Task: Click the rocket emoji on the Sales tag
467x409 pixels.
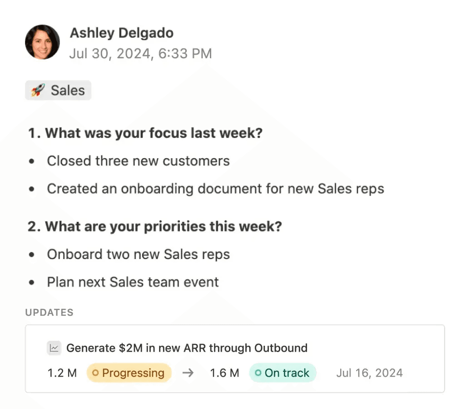Action: coord(37,90)
